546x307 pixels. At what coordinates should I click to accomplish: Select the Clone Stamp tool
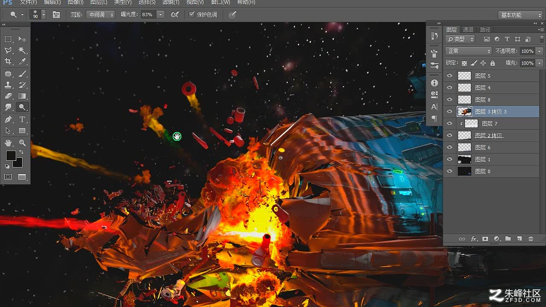8,85
